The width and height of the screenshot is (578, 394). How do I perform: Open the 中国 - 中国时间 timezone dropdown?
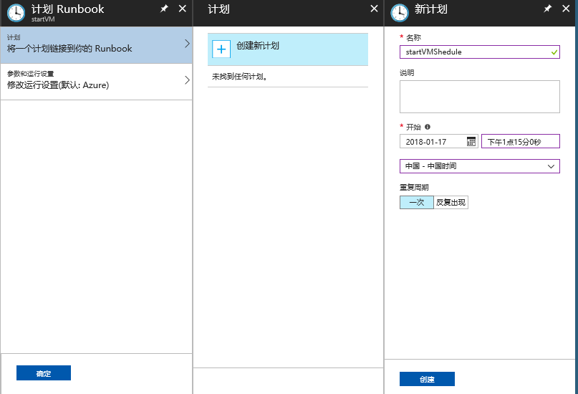[x=479, y=166]
